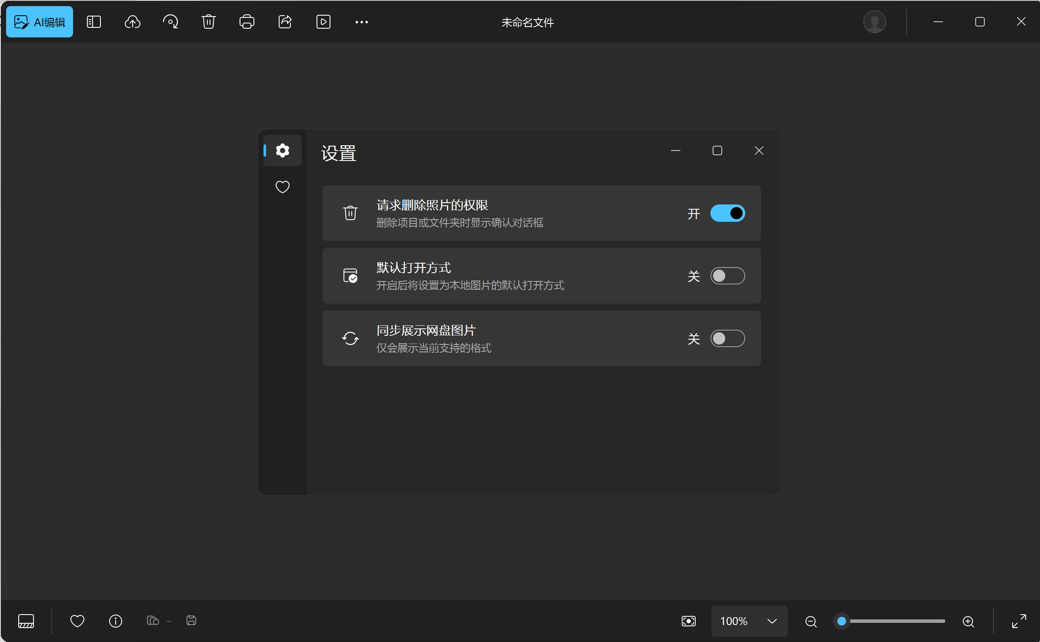This screenshot has width=1040, height=642.
Task: Select the settings gear tab in dialog
Action: tap(283, 151)
